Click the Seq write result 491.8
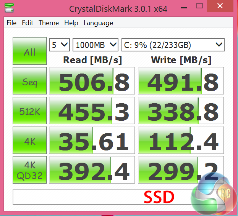This screenshot has width=238, height=216. 181,81
